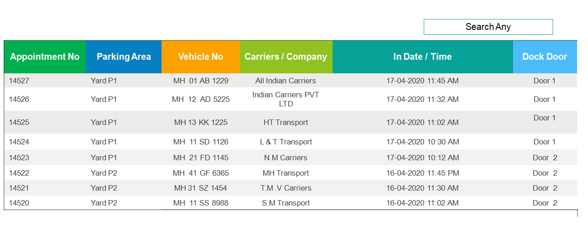Viewport: 588px width, 225px height.
Task: Select the 16-04-2020 11:45 PM timestamp
Action: (422, 173)
